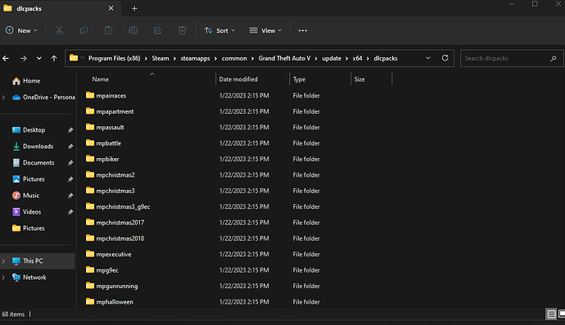The width and height of the screenshot is (565, 325).
Task: Open the New dropdown menu
Action: point(21,30)
